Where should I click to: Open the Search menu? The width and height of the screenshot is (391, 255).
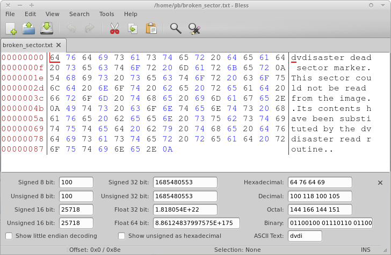(79, 14)
